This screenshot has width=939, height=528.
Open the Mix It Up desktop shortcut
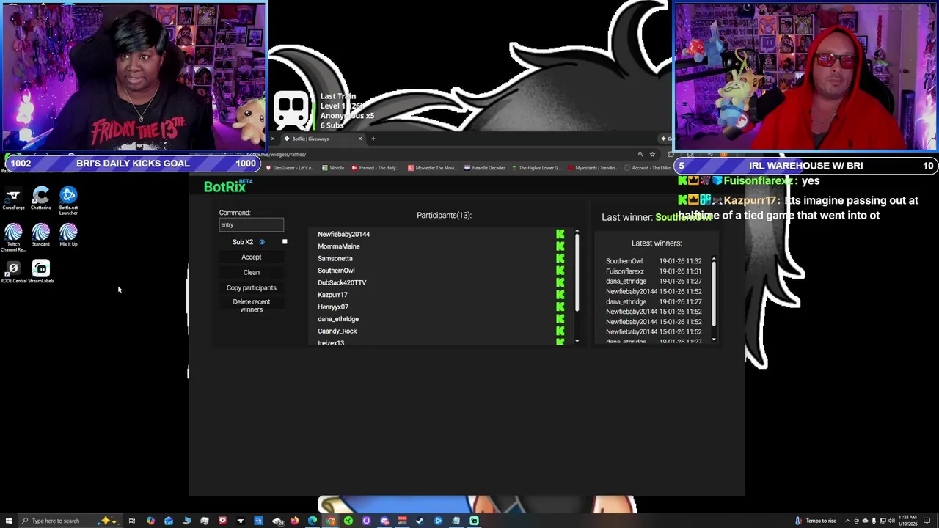tap(68, 235)
